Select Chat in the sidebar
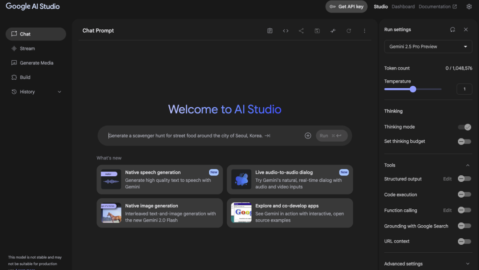 [x=36, y=34]
